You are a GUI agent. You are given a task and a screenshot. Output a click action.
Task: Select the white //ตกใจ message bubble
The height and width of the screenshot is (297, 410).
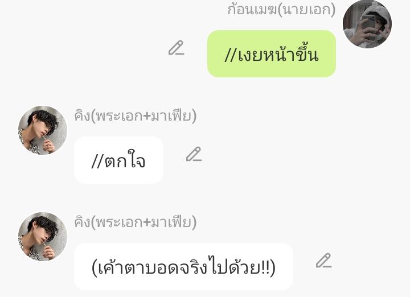(x=118, y=160)
